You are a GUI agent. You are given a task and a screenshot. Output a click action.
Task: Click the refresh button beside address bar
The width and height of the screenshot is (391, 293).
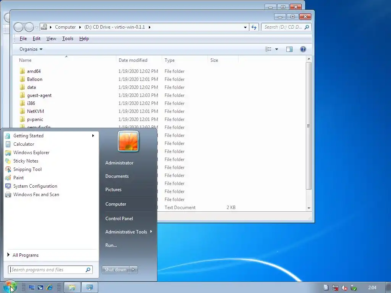point(254,27)
